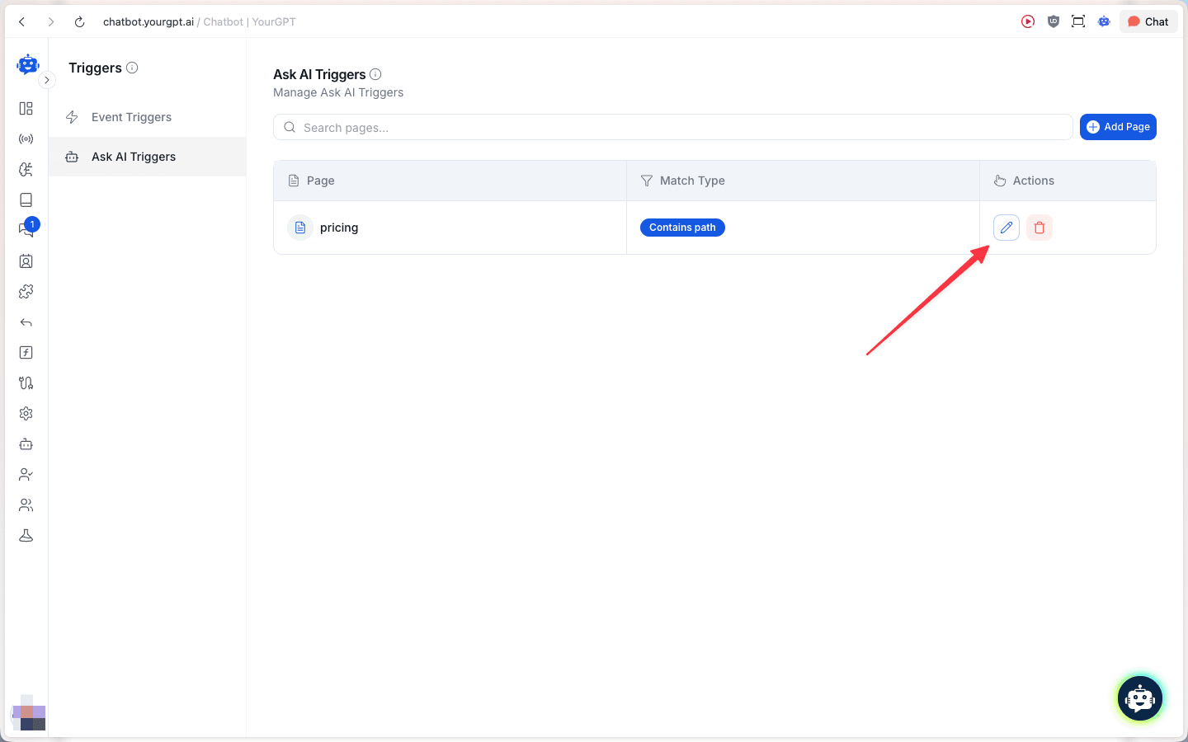Open the integrations puzzle icon in sidebar
The height and width of the screenshot is (742, 1188).
coord(26,291)
